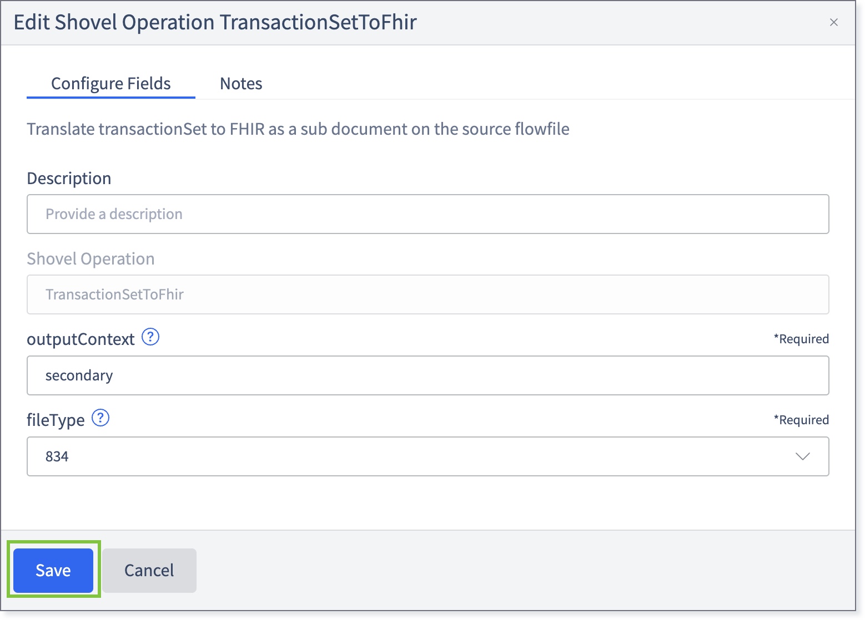Click the disabled TransactionSetToFhir field

(428, 294)
